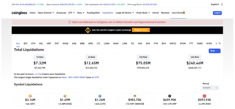Open the Grayscale page

[x=61, y=13]
